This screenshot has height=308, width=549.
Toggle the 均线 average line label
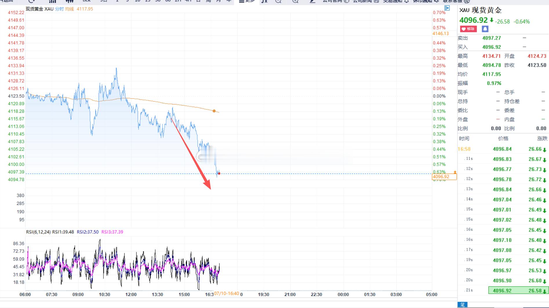coord(69,9)
